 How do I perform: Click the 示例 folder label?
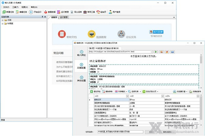[9, 20]
